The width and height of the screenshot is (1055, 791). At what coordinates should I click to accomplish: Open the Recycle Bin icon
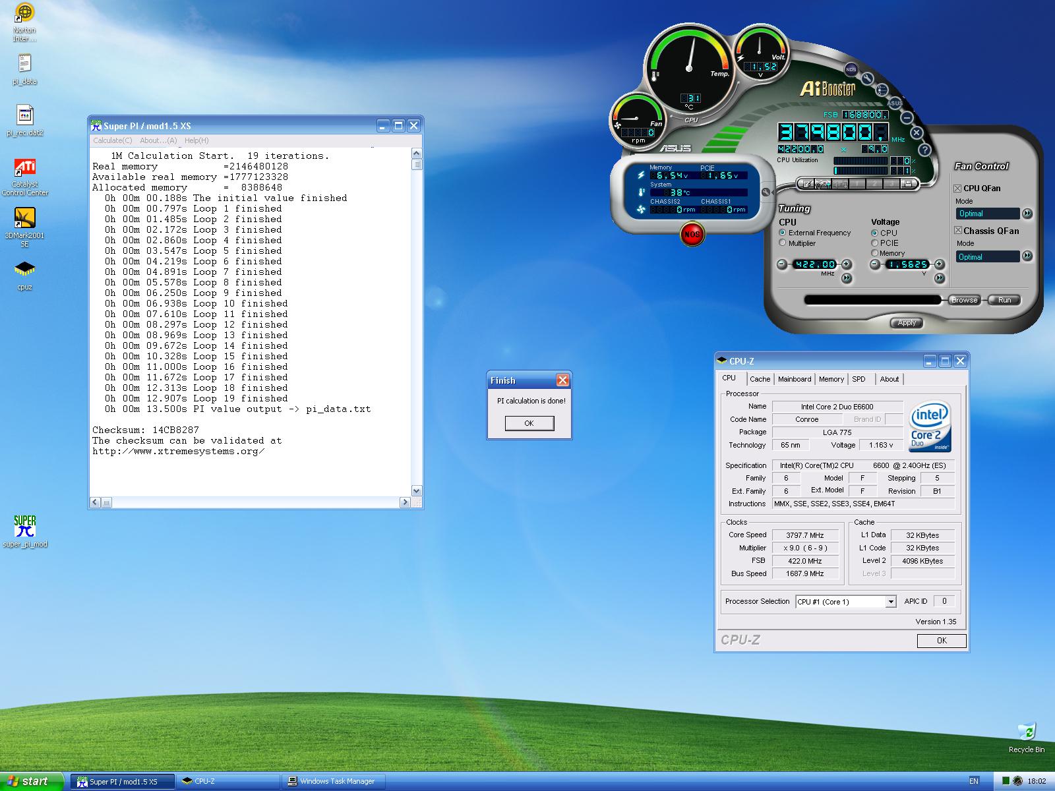[x=1027, y=738]
